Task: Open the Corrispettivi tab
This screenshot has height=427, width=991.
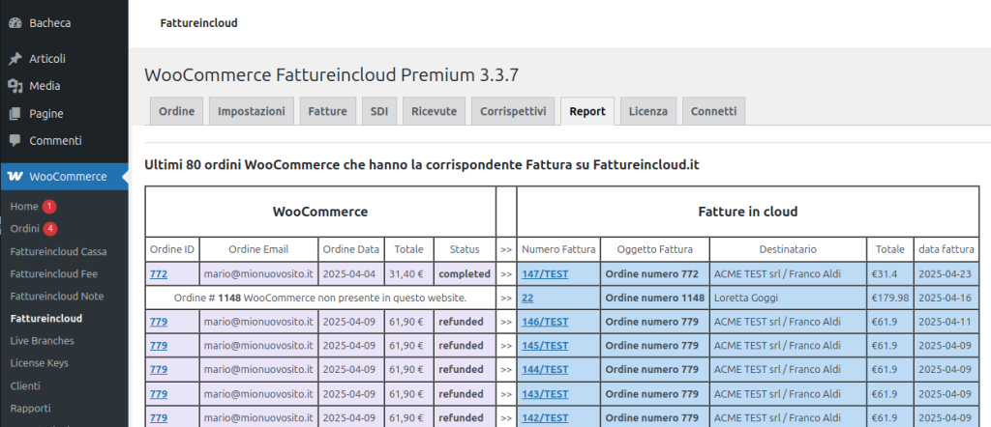Action: pos(513,112)
